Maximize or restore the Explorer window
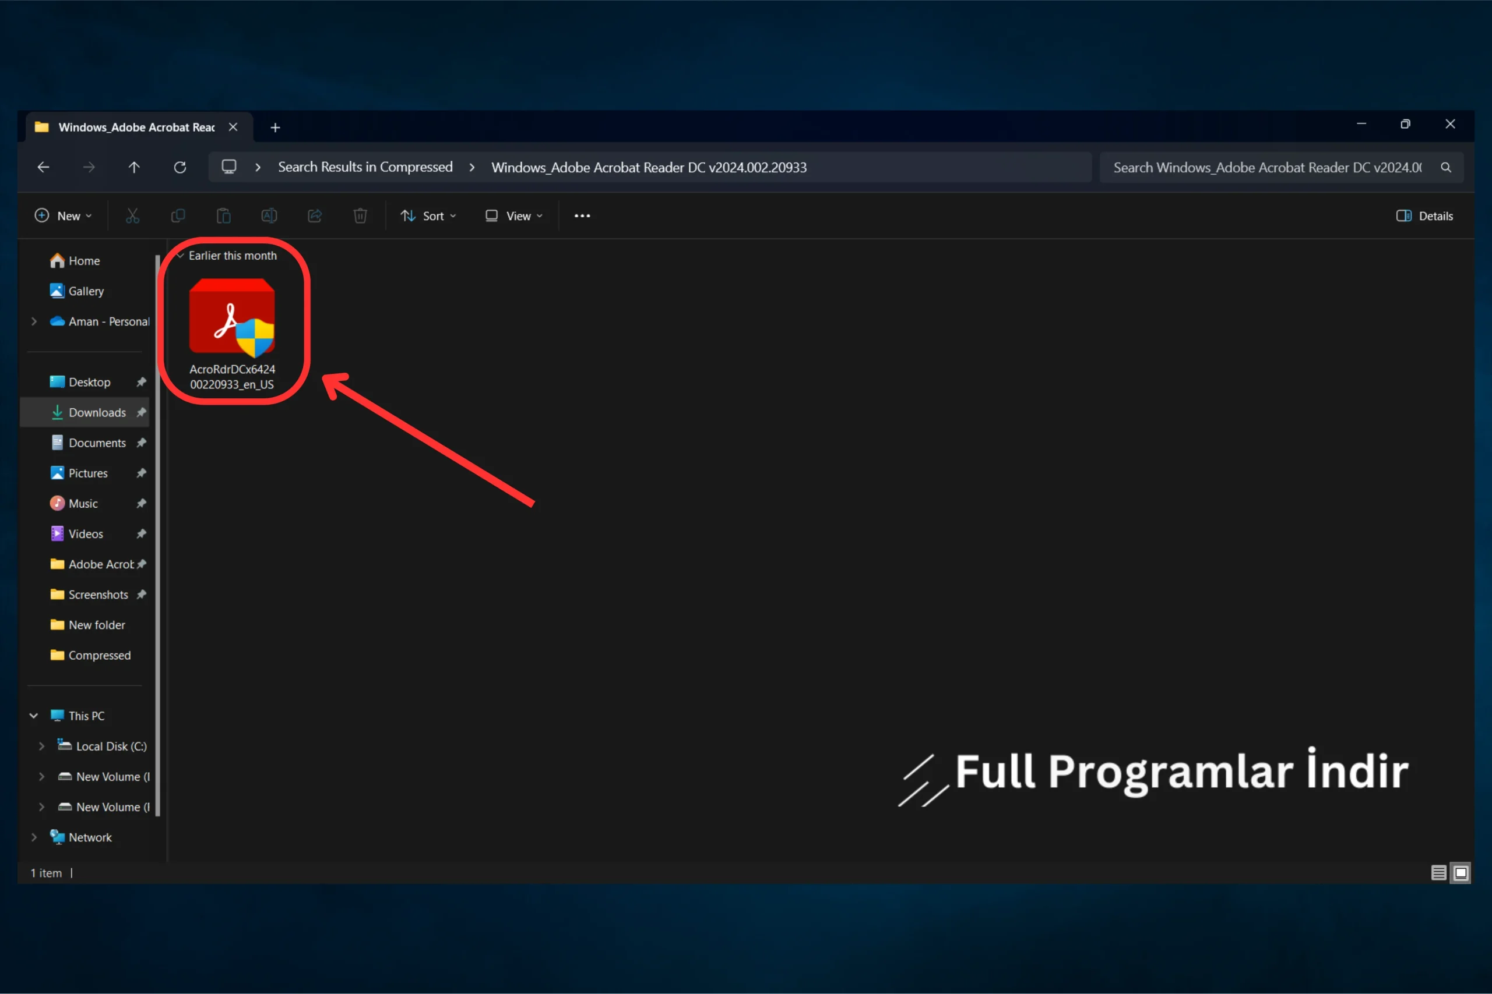 [1405, 124]
